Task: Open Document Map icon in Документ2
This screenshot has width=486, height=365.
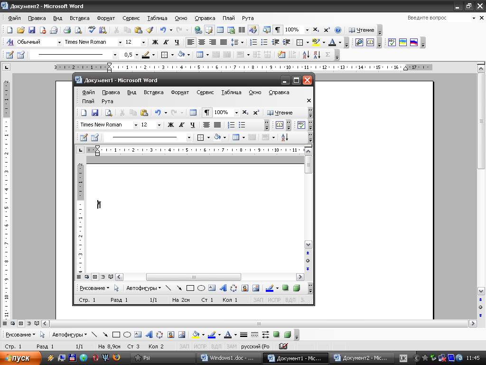Action: tap(267, 30)
